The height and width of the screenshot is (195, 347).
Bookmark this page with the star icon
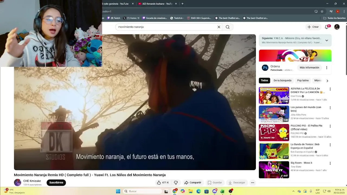pyautogui.click(x=322, y=11)
